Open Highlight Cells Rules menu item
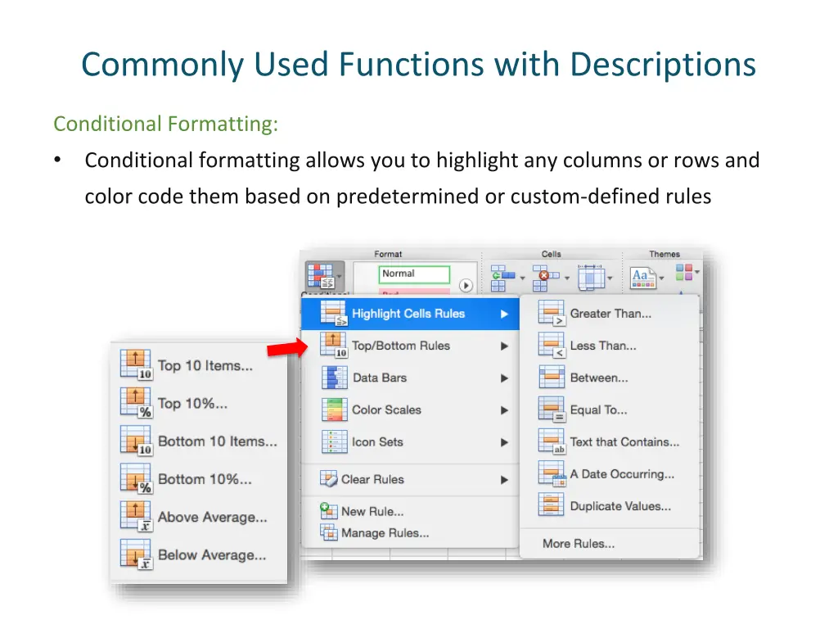The width and height of the screenshot is (838, 629). [x=411, y=314]
